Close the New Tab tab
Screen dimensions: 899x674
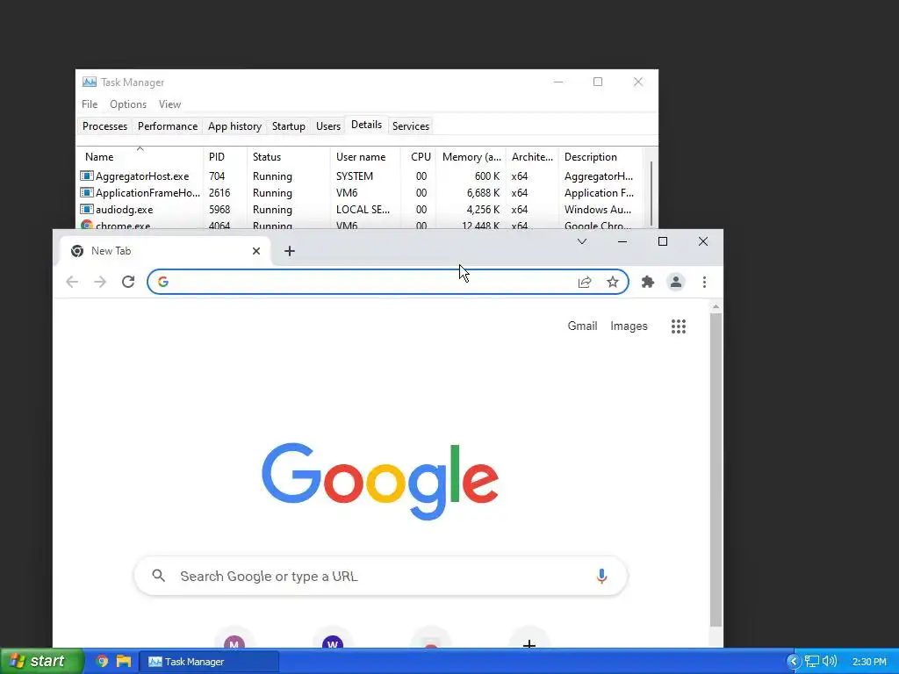[x=256, y=250]
